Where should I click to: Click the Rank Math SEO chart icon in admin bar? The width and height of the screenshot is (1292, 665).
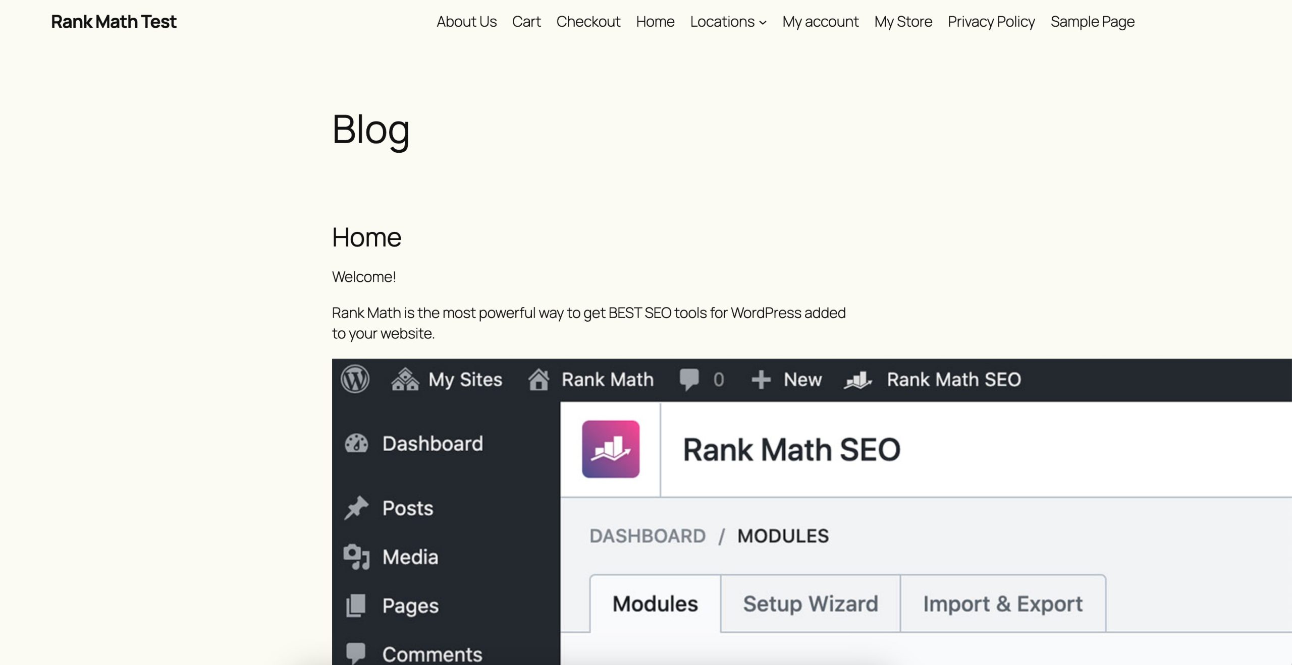click(857, 380)
